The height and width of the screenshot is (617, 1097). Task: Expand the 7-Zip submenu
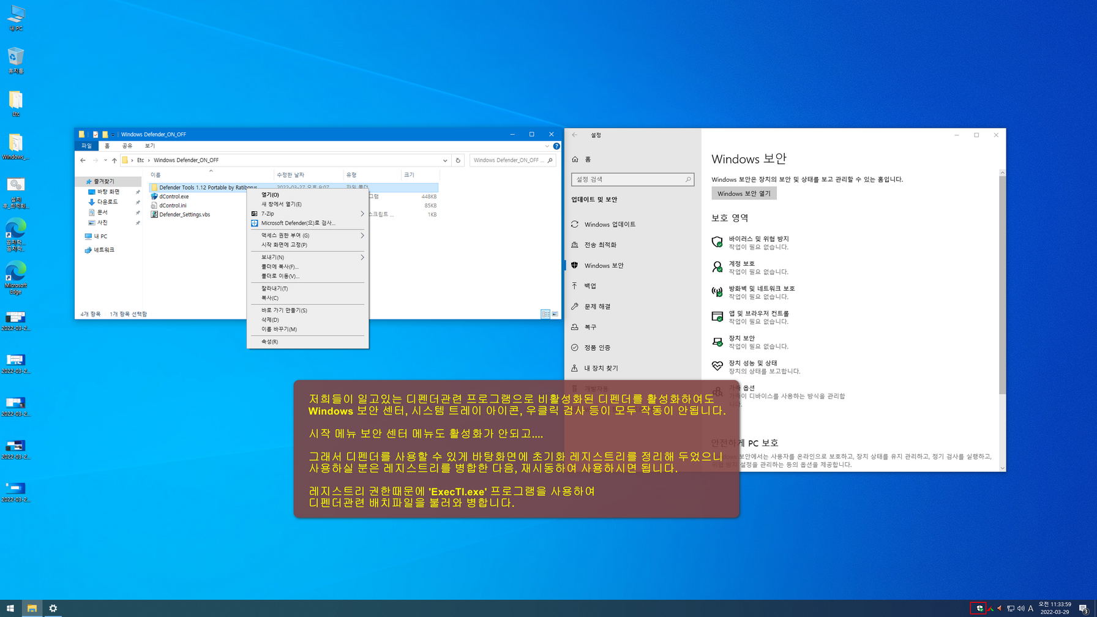coord(307,214)
